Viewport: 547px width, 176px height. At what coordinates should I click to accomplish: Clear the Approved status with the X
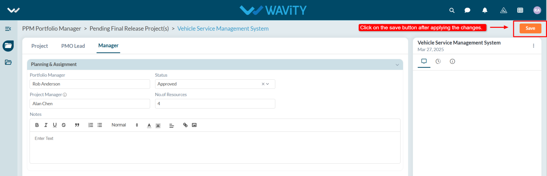point(263,84)
